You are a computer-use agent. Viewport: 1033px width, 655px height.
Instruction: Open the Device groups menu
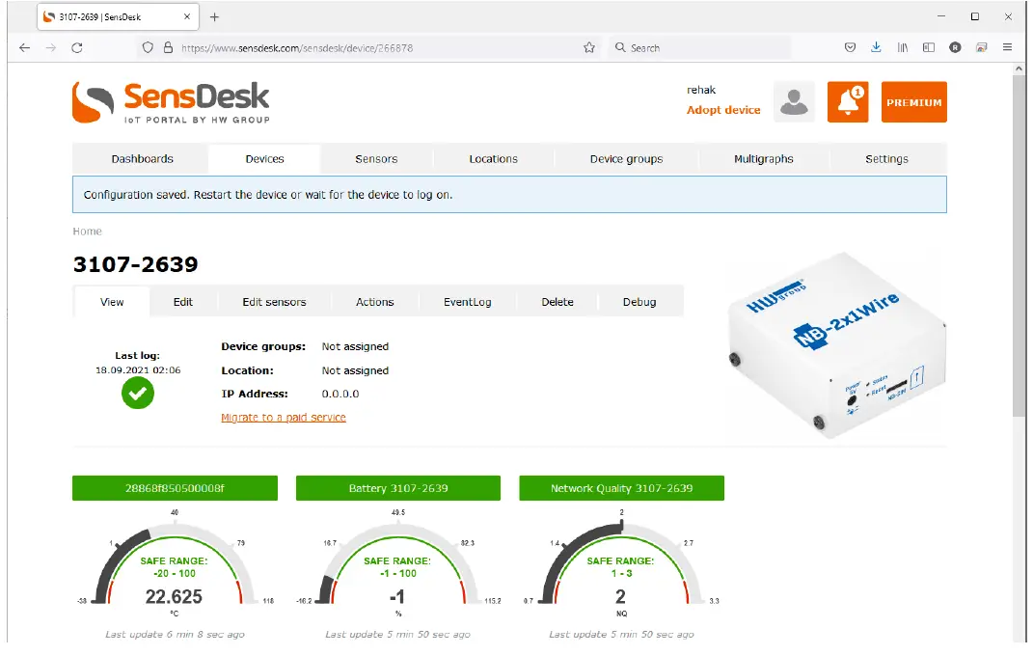(x=627, y=159)
